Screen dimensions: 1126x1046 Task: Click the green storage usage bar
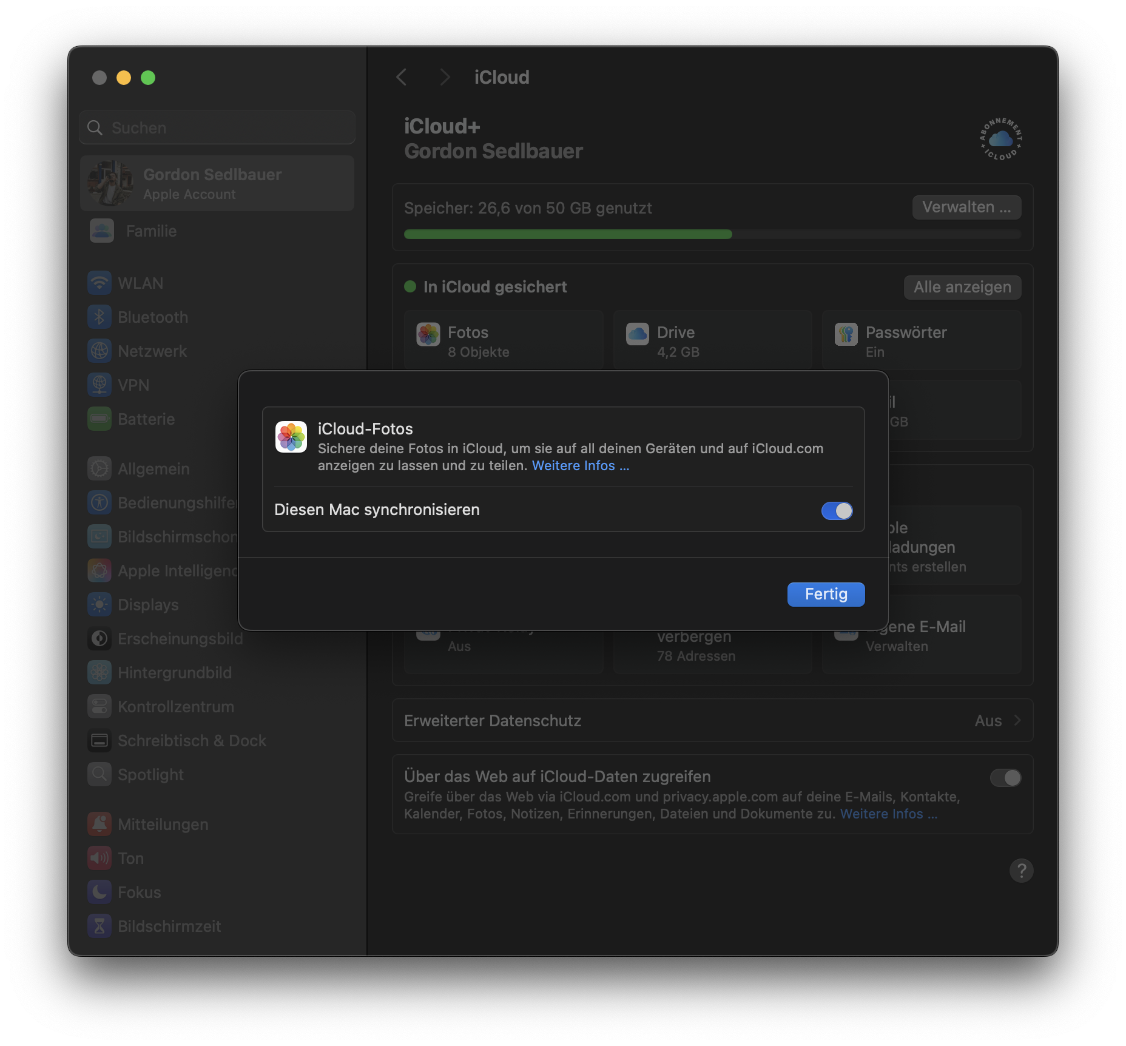tap(568, 234)
